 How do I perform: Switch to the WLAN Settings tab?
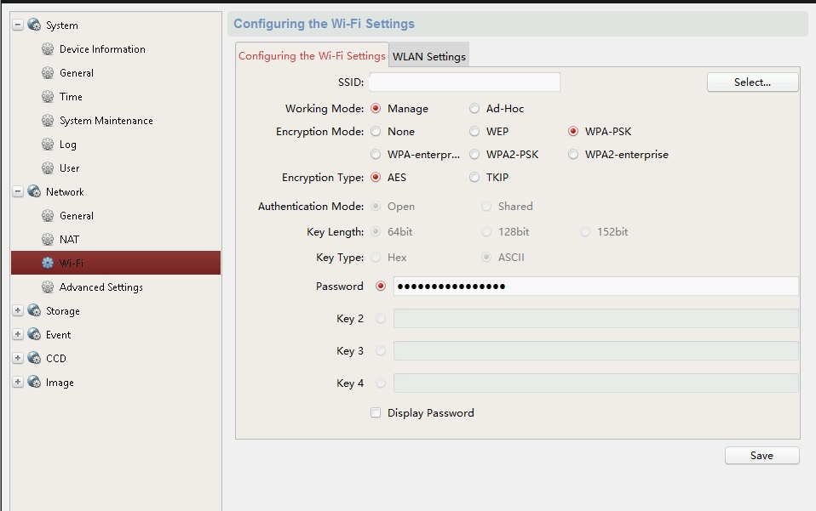coord(428,57)
